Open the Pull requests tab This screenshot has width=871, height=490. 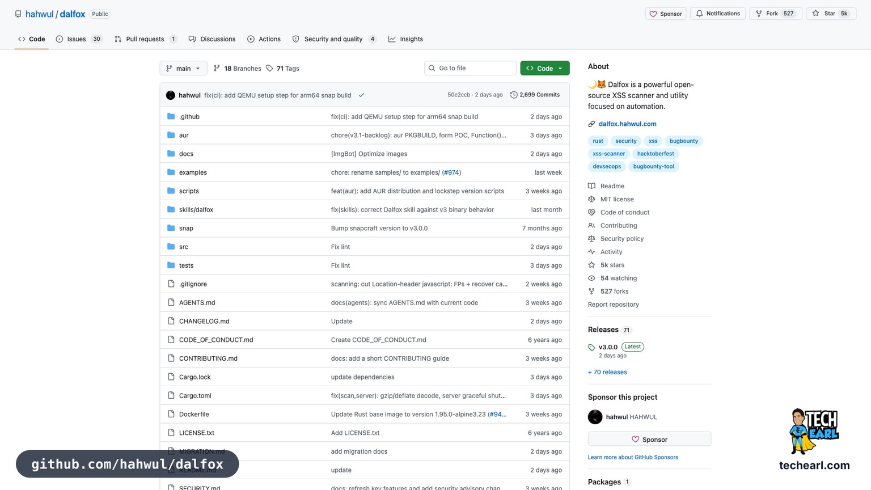pos(146,39)
